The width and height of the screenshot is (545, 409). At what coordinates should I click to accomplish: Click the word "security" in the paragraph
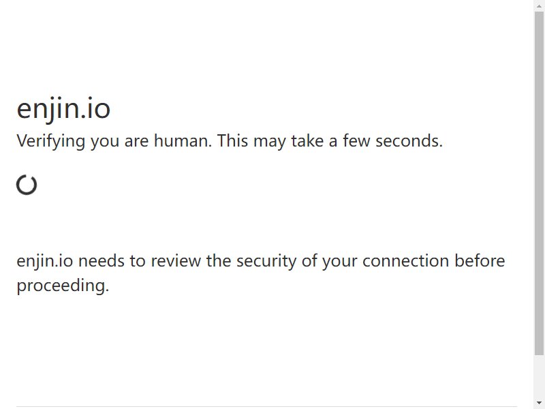click(266, 262)
